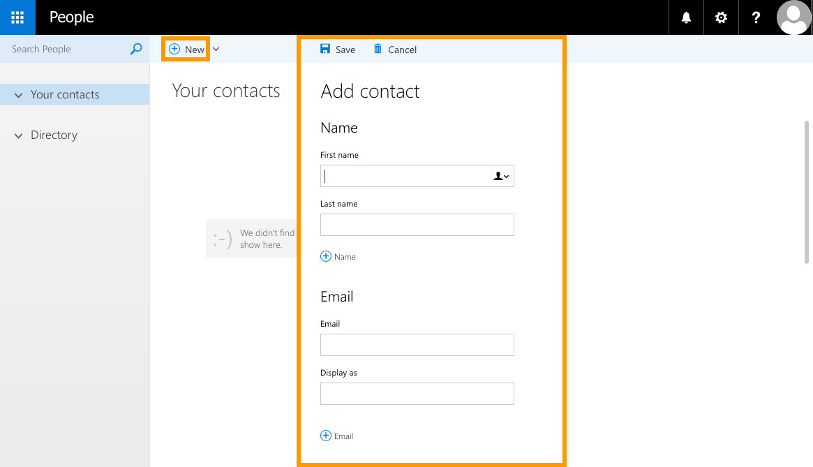Click into the Email address field
The width and height of the screenshot is (813, 467).
(x=417, y=345)
